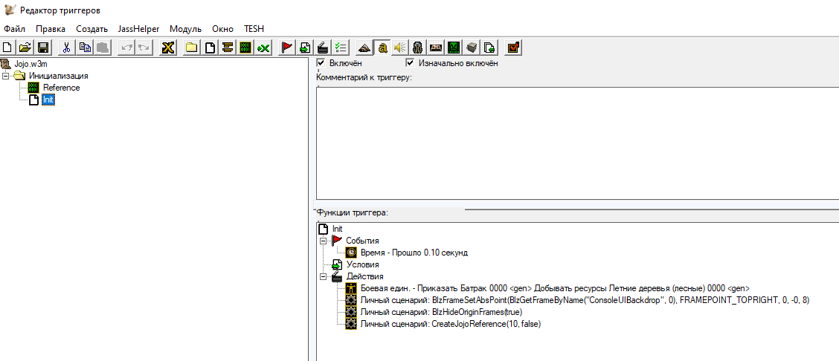The height and width of the screenshot is (361, 839).
Task: Open the Terrain Editor mountain icon
Action: click(364, 48)
